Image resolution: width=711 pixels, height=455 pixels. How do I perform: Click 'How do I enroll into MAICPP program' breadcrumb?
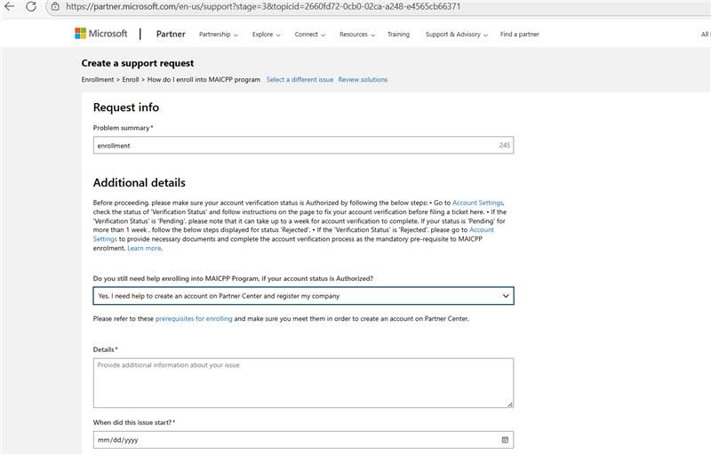[x=204, y=79]
